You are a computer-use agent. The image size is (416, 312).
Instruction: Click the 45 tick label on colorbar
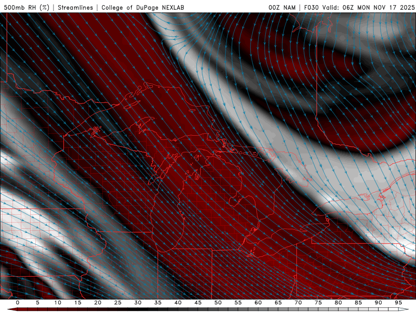coord(198,303)
